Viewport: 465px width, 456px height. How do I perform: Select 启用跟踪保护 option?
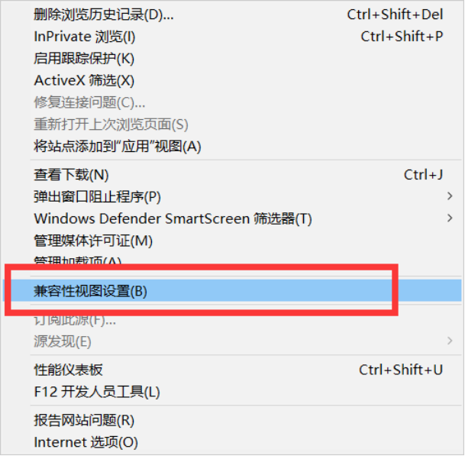[x=84, y=58]
